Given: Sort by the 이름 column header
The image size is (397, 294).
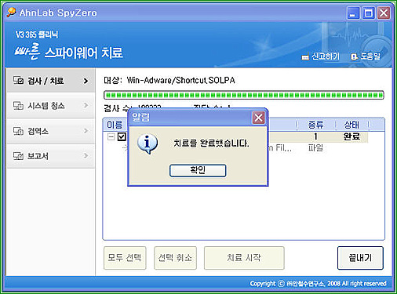Looking at the screenshot, I should [x=115, y=125].
